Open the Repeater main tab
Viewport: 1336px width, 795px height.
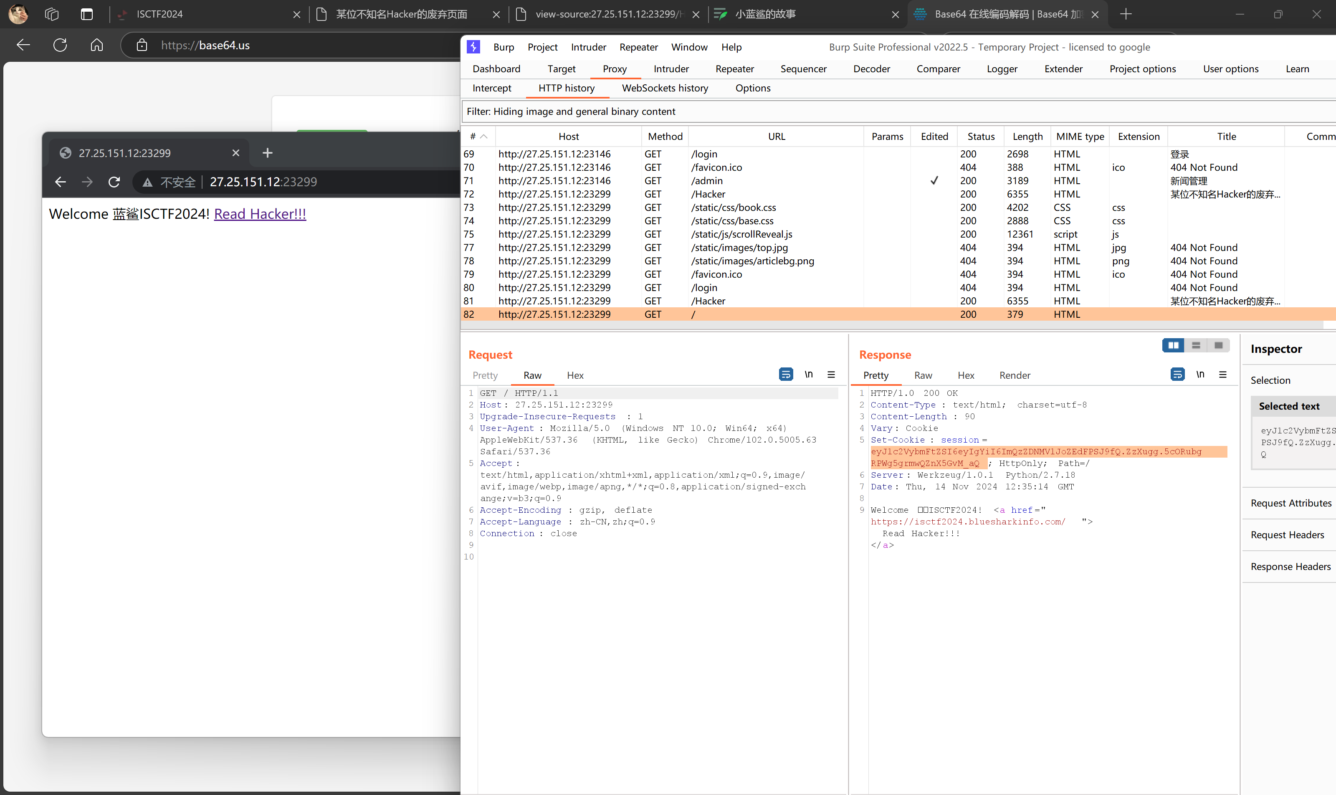(734, 68)
